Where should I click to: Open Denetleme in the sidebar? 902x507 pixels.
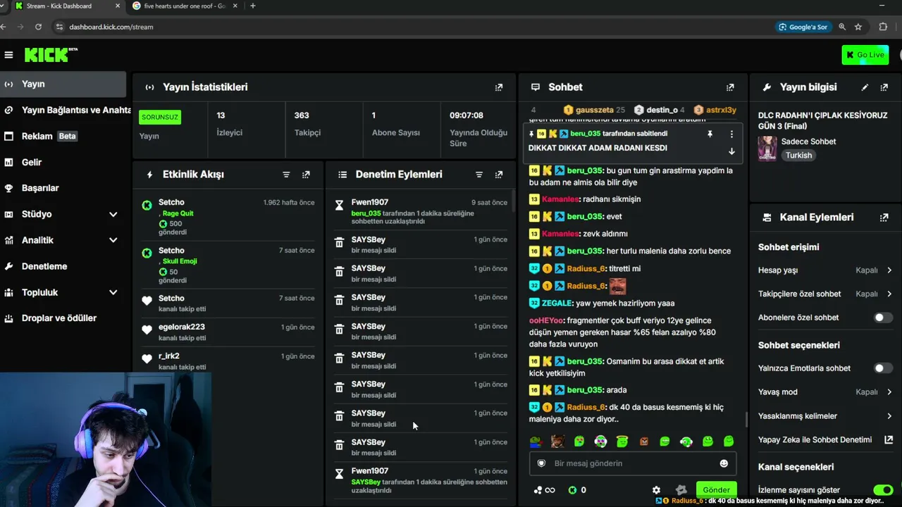click(63, 266)
